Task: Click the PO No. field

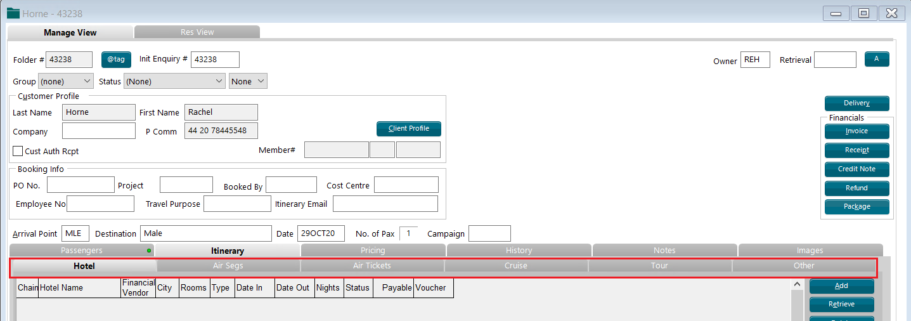Action: coord(81,185)
